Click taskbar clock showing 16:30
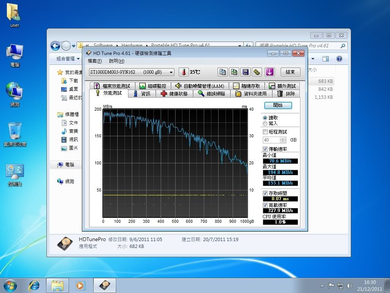The width and height of the screenshot is (390, 293). pyautogui.click(x=370, y=285)
